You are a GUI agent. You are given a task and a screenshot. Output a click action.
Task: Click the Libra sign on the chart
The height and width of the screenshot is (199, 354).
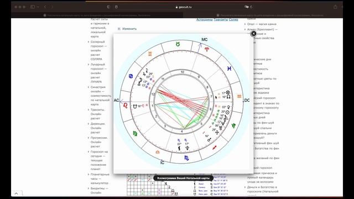[158, 152]
